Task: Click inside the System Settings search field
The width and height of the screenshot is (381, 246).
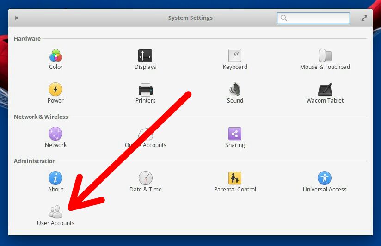Action: [313, 18]
